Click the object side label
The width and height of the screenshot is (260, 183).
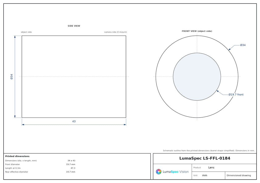[x=26, y=32]
